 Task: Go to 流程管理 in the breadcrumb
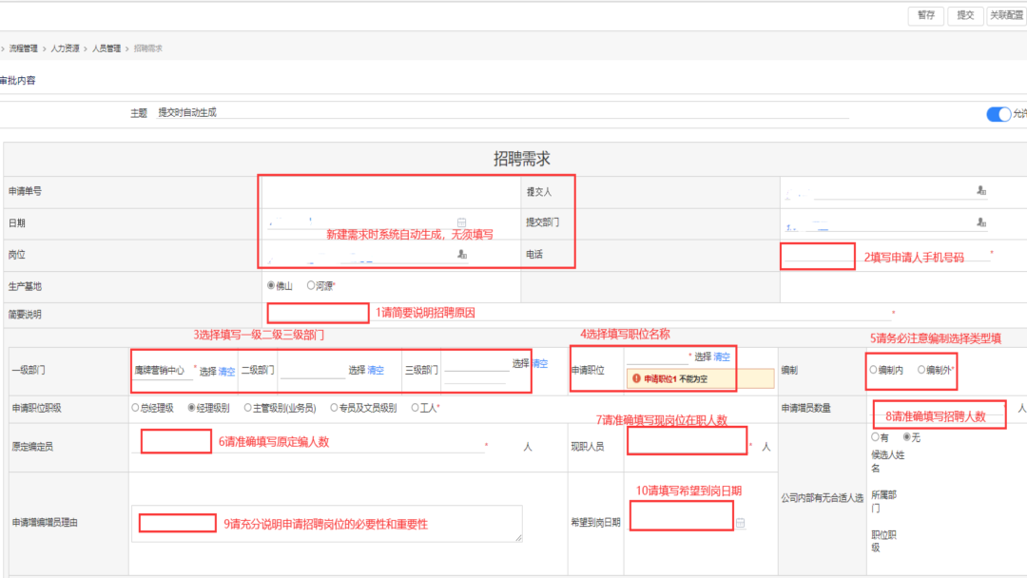pos(24,48)
